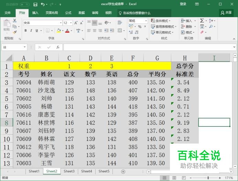The height and width of the screenshot is (181, 238).
Task: Cut selection with the scissors icon
Action: pyautogui.click(x=14, y=21)
